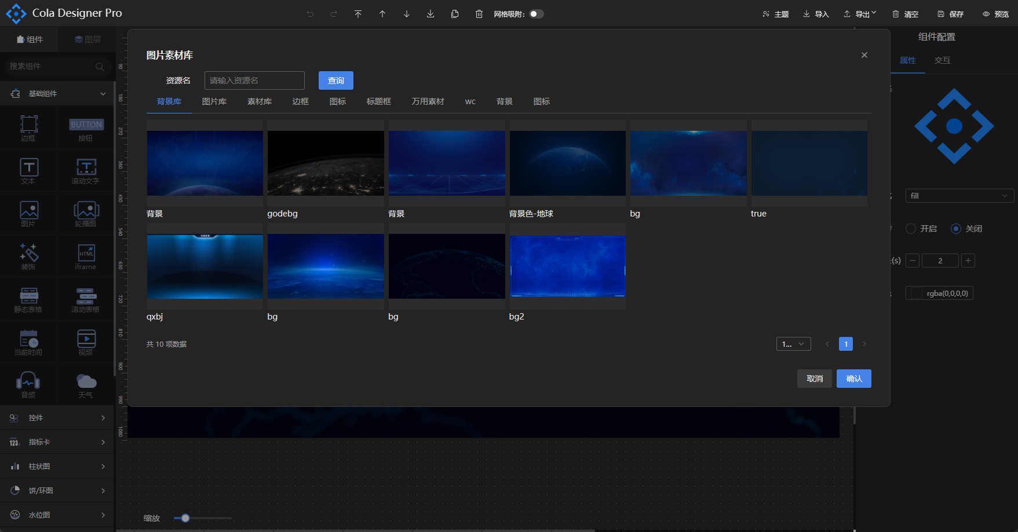Screen dimensions: 1018x532
Task: Click the 查询 search button
Action: pyautogui.click(x=336, y=80)
